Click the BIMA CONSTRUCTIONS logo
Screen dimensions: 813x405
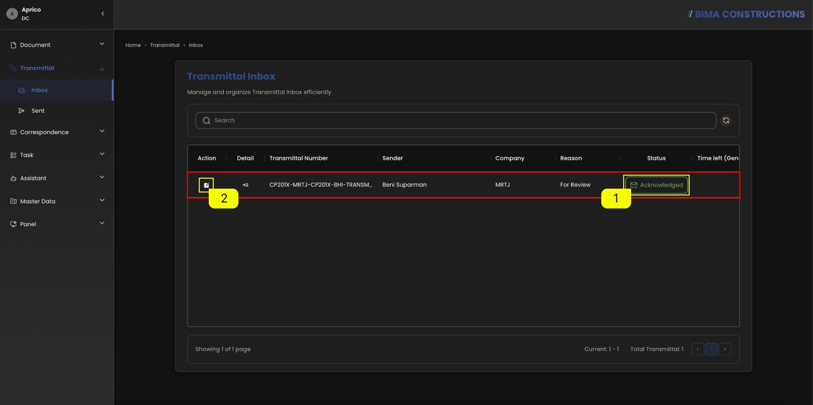746,14
